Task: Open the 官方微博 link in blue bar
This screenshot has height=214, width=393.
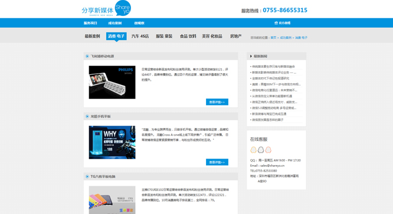Action: pyautogui.click(x=284, y=23)
